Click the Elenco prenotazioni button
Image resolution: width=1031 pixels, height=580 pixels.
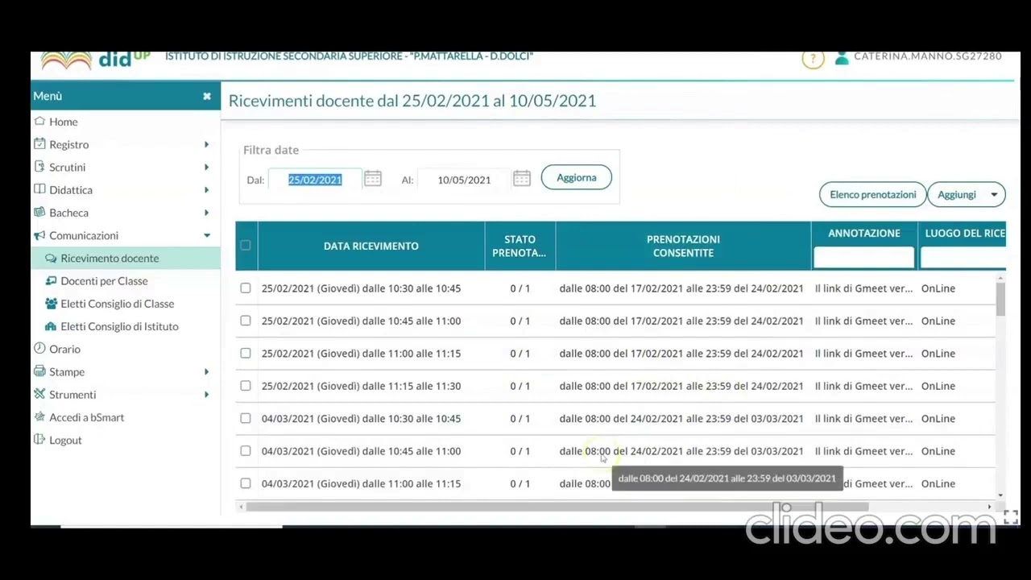(873, 194)
